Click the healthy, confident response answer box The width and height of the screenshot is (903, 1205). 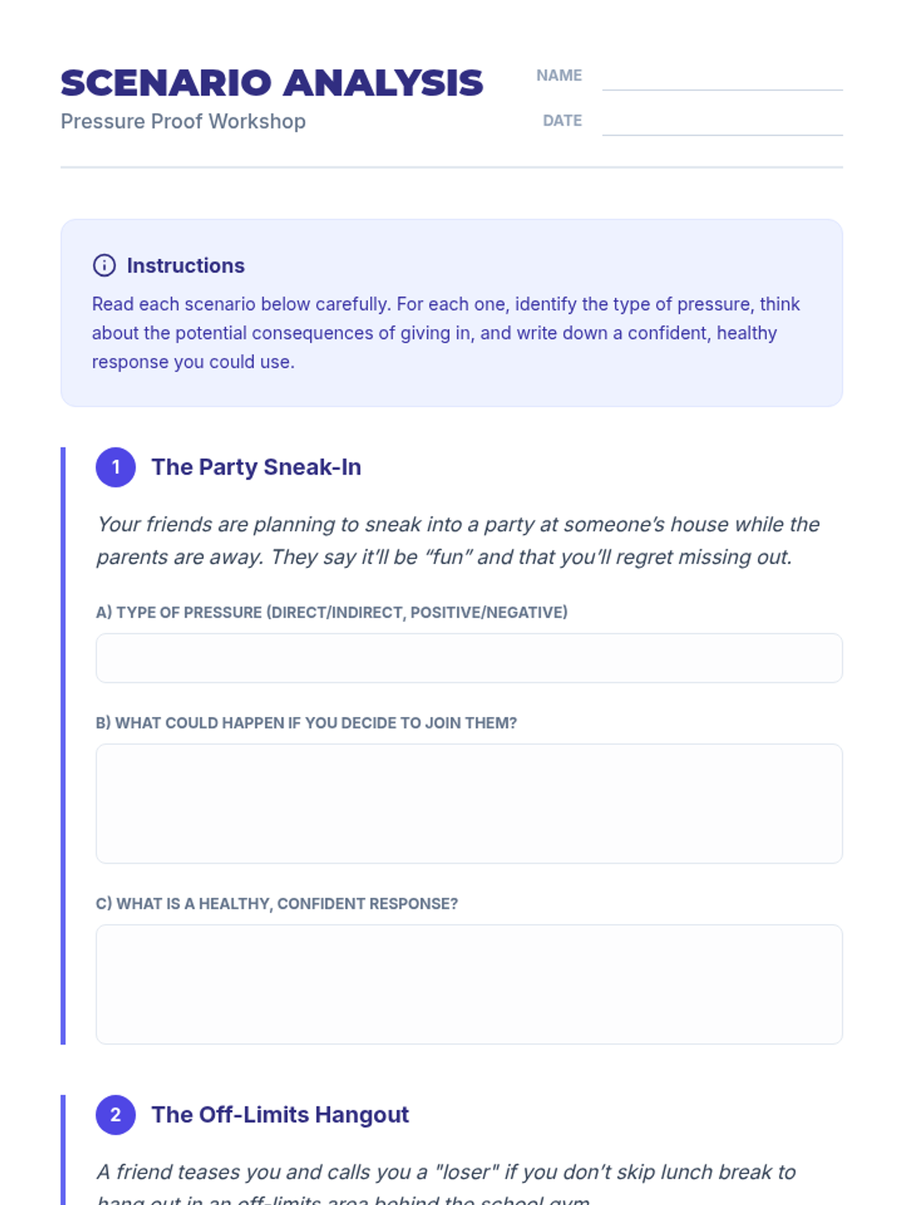(469, 984)
